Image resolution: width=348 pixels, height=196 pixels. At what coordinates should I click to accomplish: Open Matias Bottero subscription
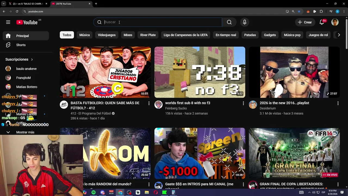pyautogui.click(x=26, y=87)
